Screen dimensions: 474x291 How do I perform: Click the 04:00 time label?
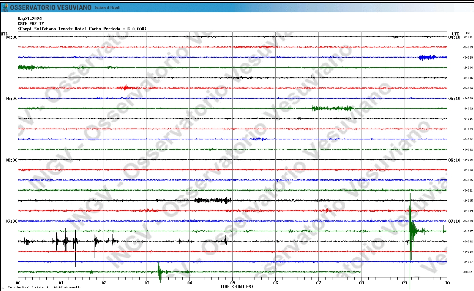(x=11, y=37)
